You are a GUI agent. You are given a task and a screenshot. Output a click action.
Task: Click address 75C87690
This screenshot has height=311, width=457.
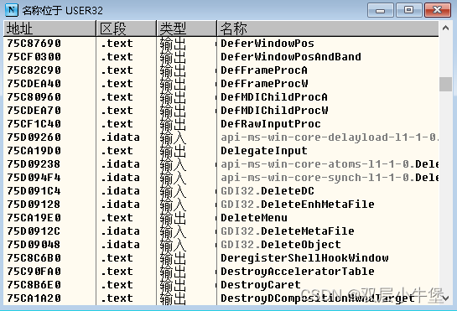(x=34, y=44)
